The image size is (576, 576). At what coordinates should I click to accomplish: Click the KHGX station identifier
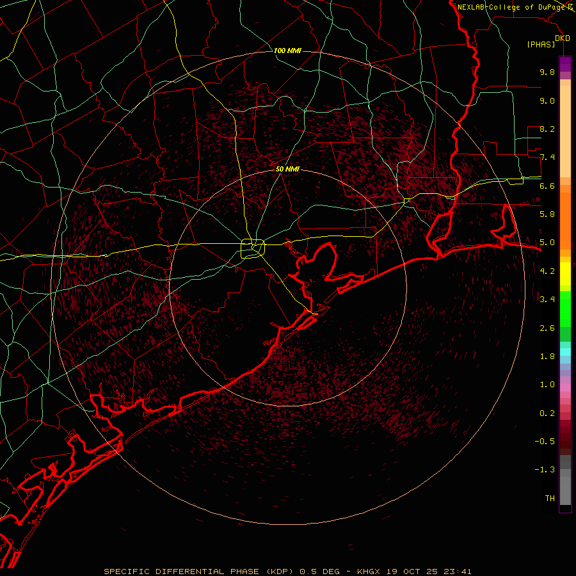(369, 572)
